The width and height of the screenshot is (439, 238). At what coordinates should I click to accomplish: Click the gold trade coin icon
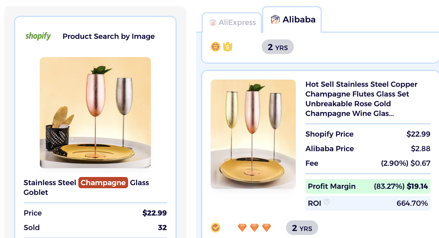pos(216,47)
